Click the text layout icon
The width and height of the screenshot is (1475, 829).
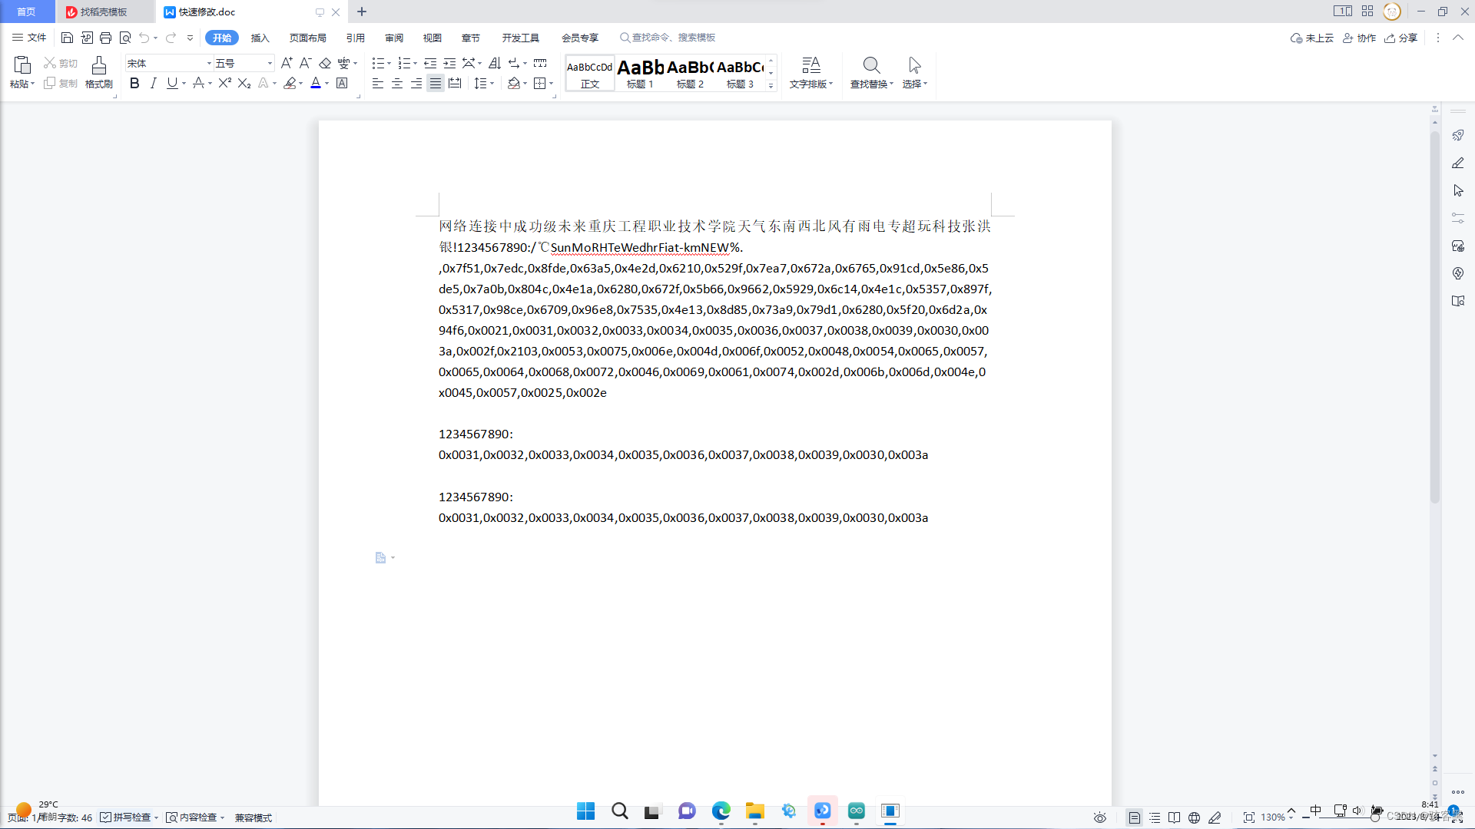coord(810,73)
